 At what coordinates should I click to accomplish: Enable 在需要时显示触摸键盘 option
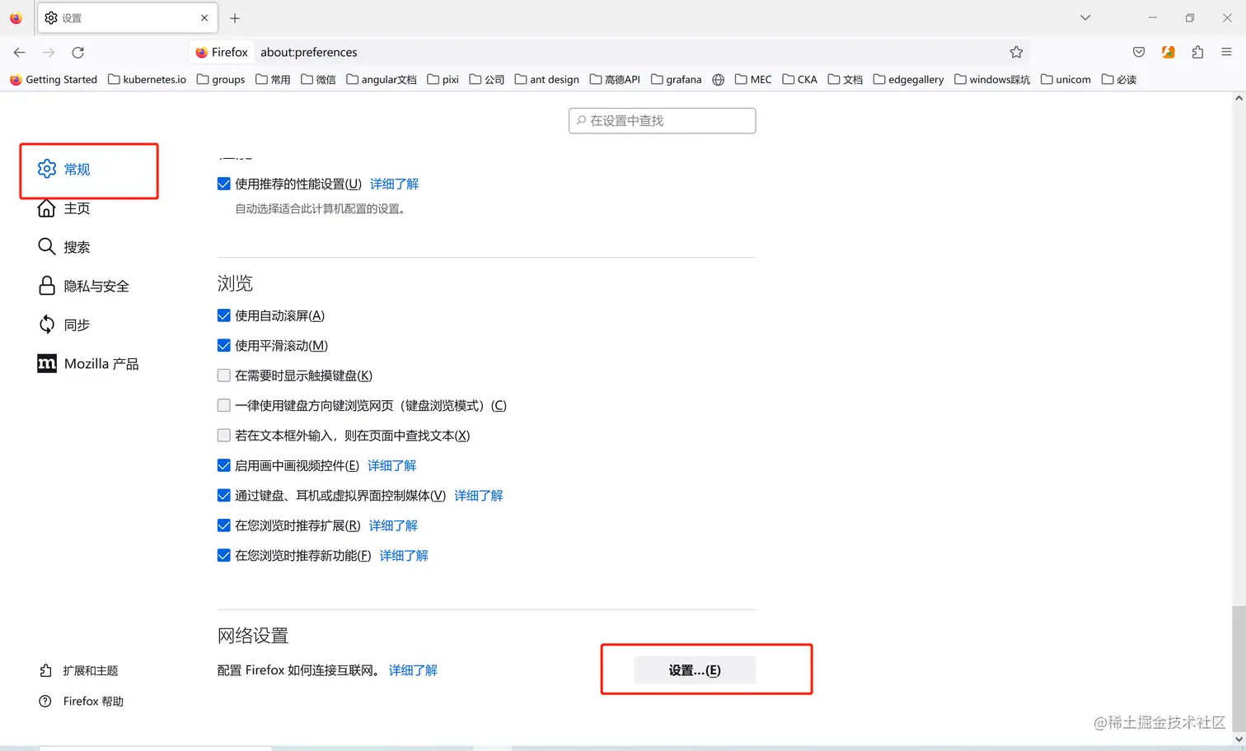click(x=223, y=375)
